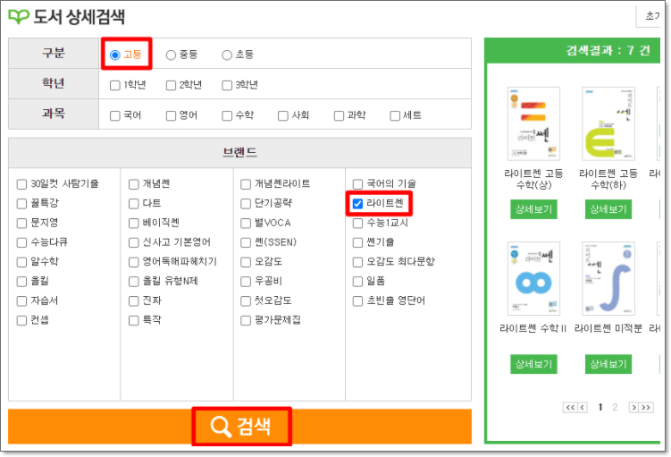Check the 3학년 grade checkbox
671x457 pixels.
pyautogui.click(x=227, y=85)
